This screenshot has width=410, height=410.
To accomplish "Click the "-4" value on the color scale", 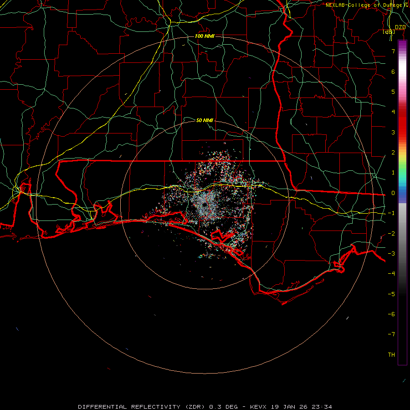I will point(391,274).
